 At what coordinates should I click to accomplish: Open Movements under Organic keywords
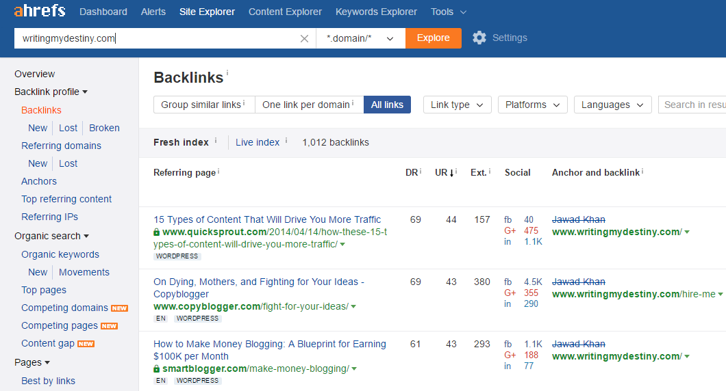click(x=84, y=272)
